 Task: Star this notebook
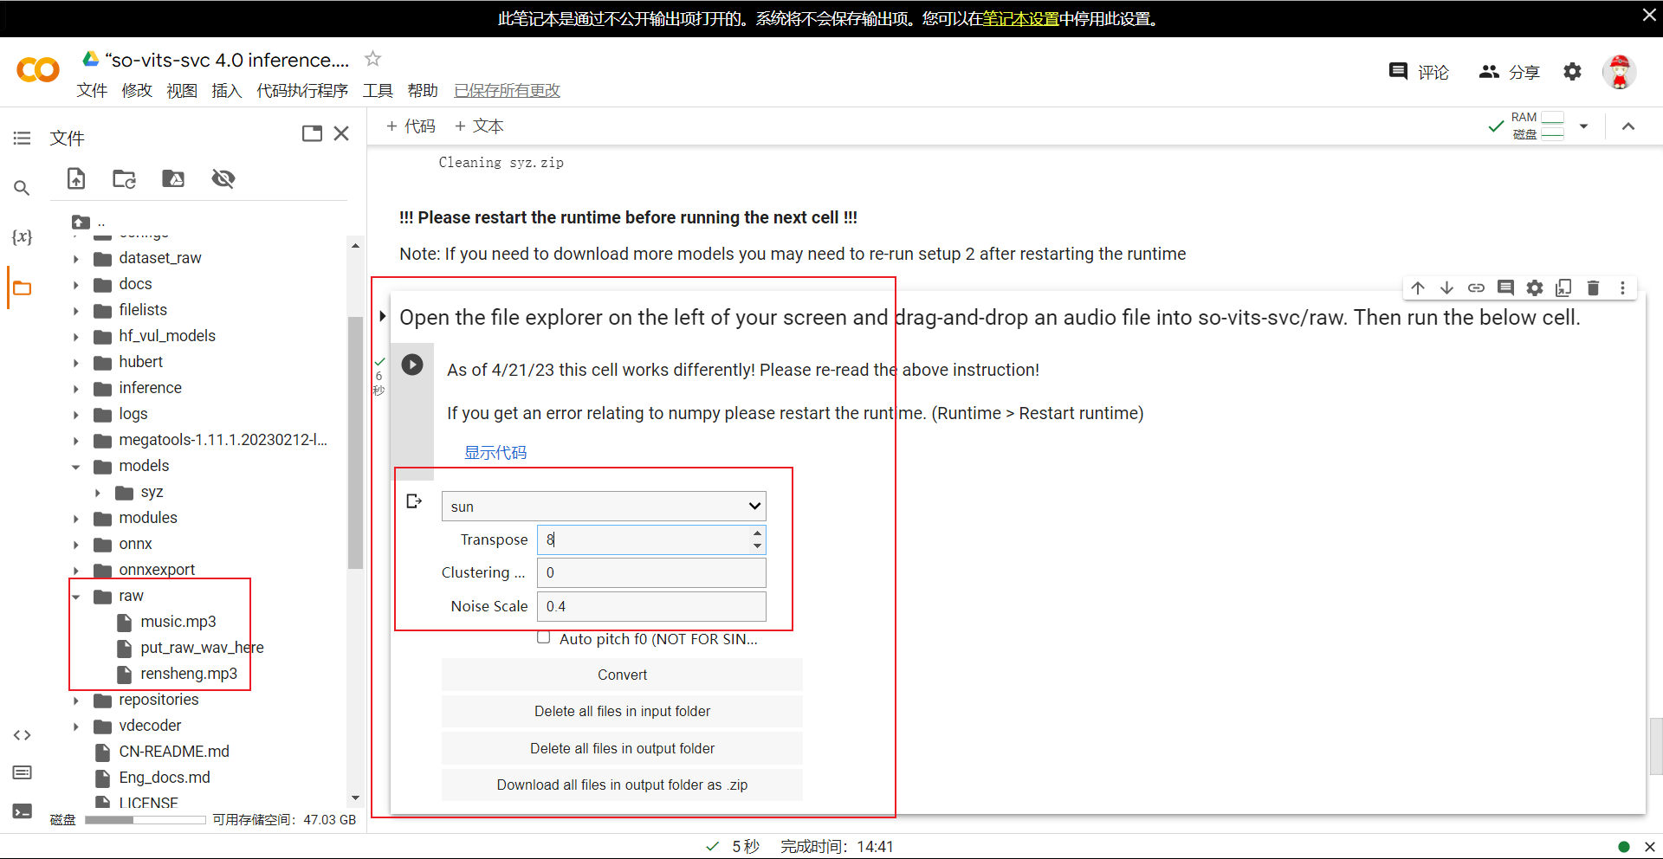pyautogui.click(x=372, y=59)
